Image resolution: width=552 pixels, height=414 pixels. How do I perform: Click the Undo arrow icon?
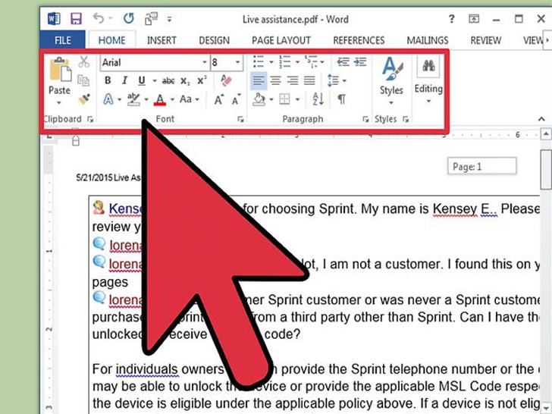click(99, 18)
